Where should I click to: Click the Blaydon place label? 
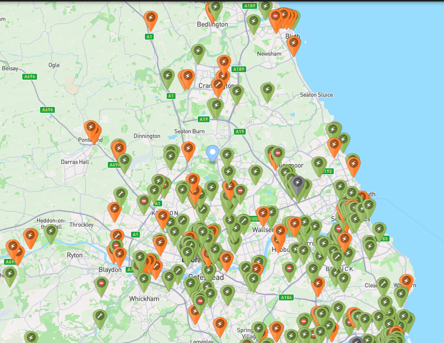(x=110, y=270)
